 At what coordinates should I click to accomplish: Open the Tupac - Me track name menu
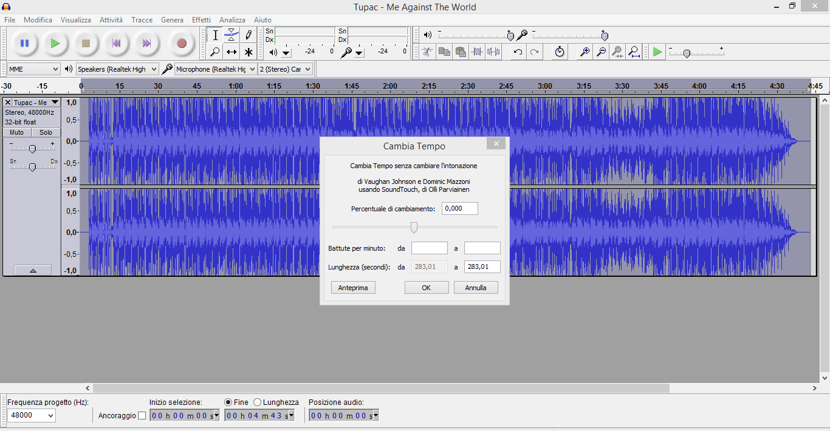[x=36, y=103]
